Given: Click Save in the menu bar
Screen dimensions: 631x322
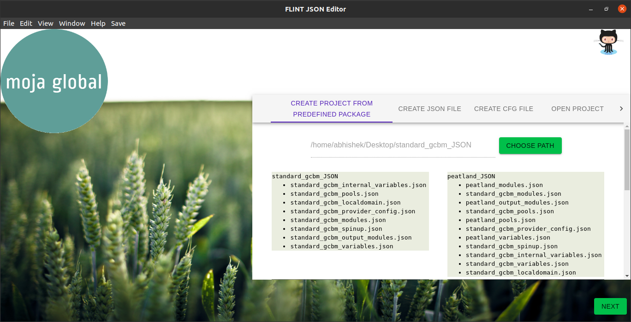Looking at the screenshot, I should (x=118, y=23).
